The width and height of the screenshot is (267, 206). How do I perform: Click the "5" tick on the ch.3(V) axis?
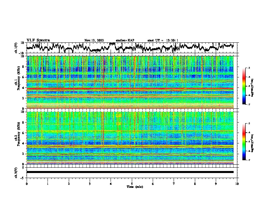click(x=24, y=168)
